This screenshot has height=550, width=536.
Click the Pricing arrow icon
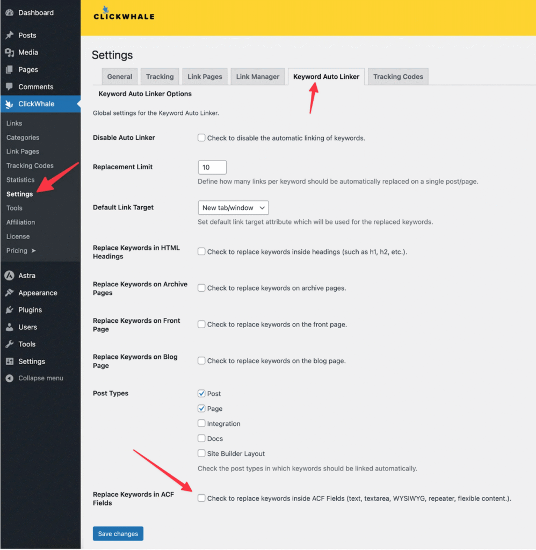(34, 251)
